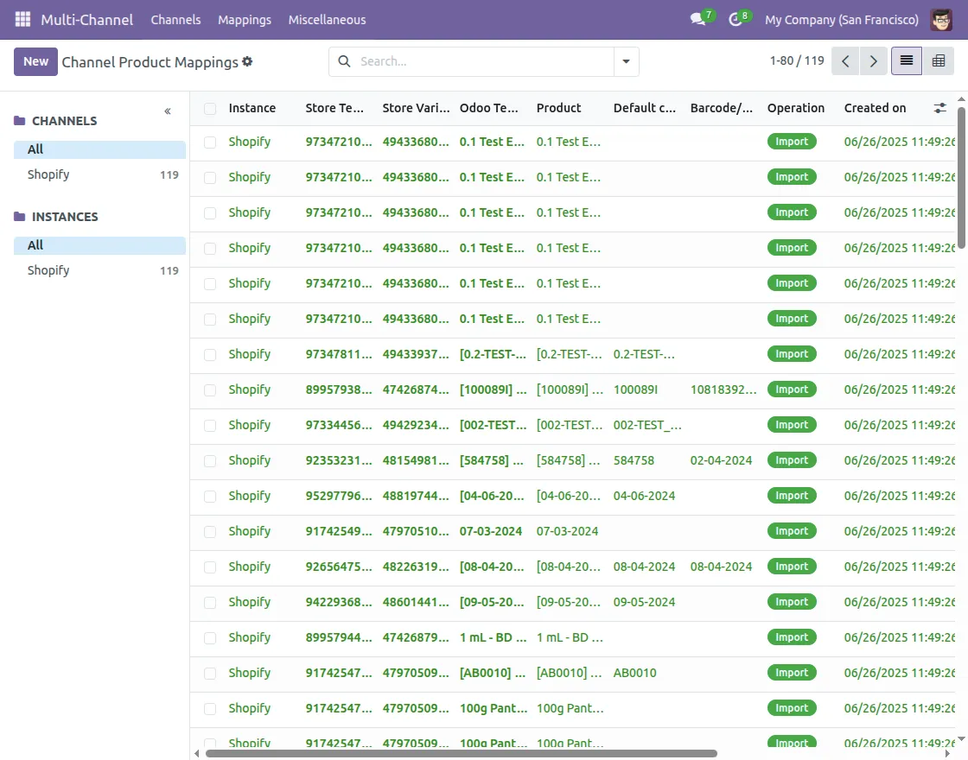Open optional columns adjust settings
The width and height of the screenshot is (968, 760).
940,108
